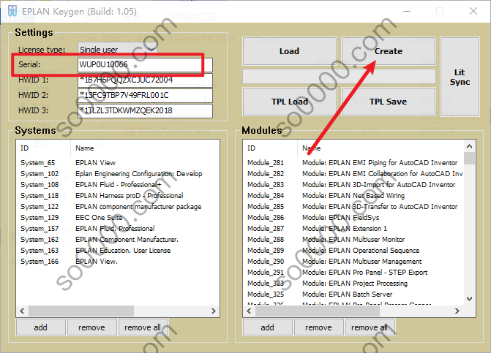
Task: Minimize the EPLAN Keygen window
Action: 407,11
